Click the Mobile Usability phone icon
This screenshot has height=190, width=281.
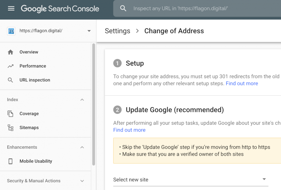[x=11, y=161]
